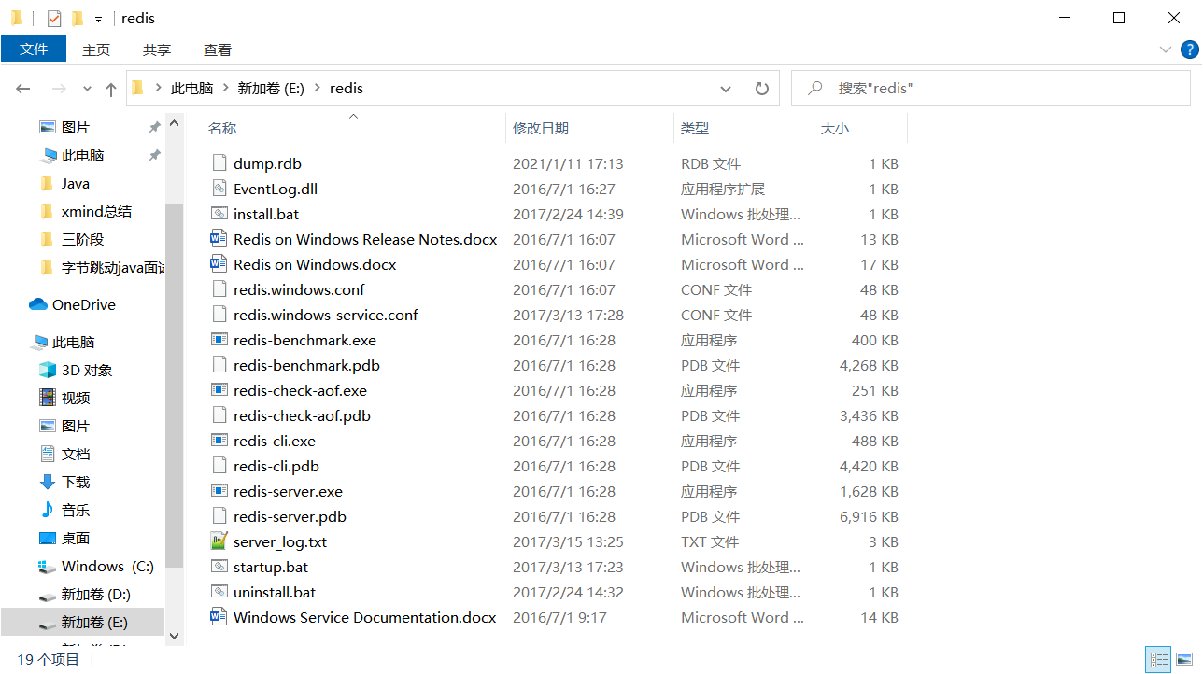Screen dimensions: 1203x674
Task: Expand the address bar history dropdown
Action: 726,89
